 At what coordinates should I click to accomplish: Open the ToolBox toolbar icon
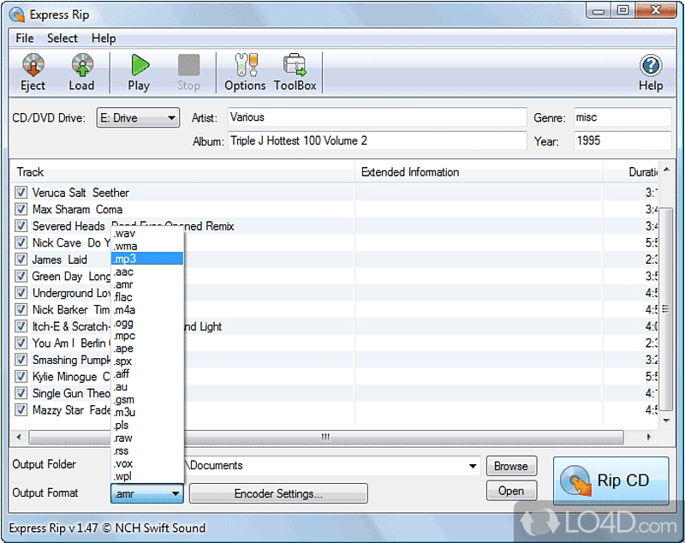coord(295,73)
